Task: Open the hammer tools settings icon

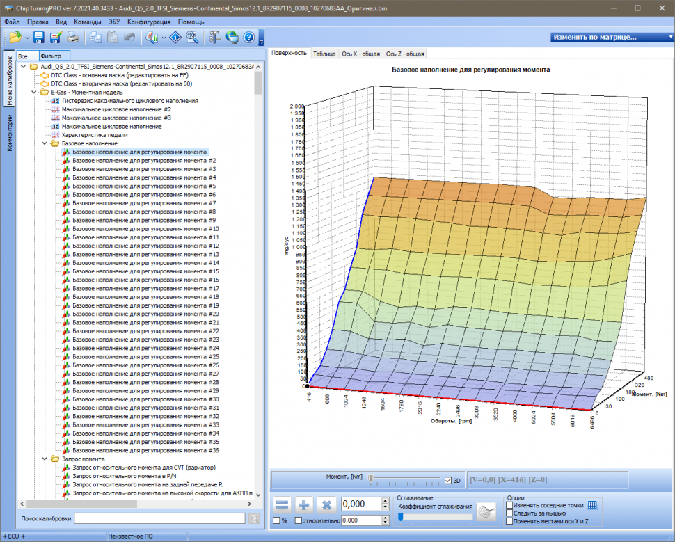Action: pos(214,38)
